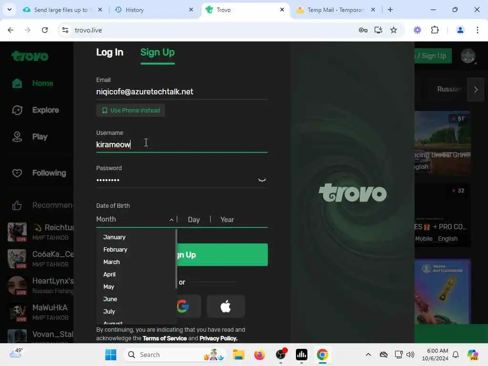Go back in browser history
Screen dimensions: 488x366
coord(10,30)
